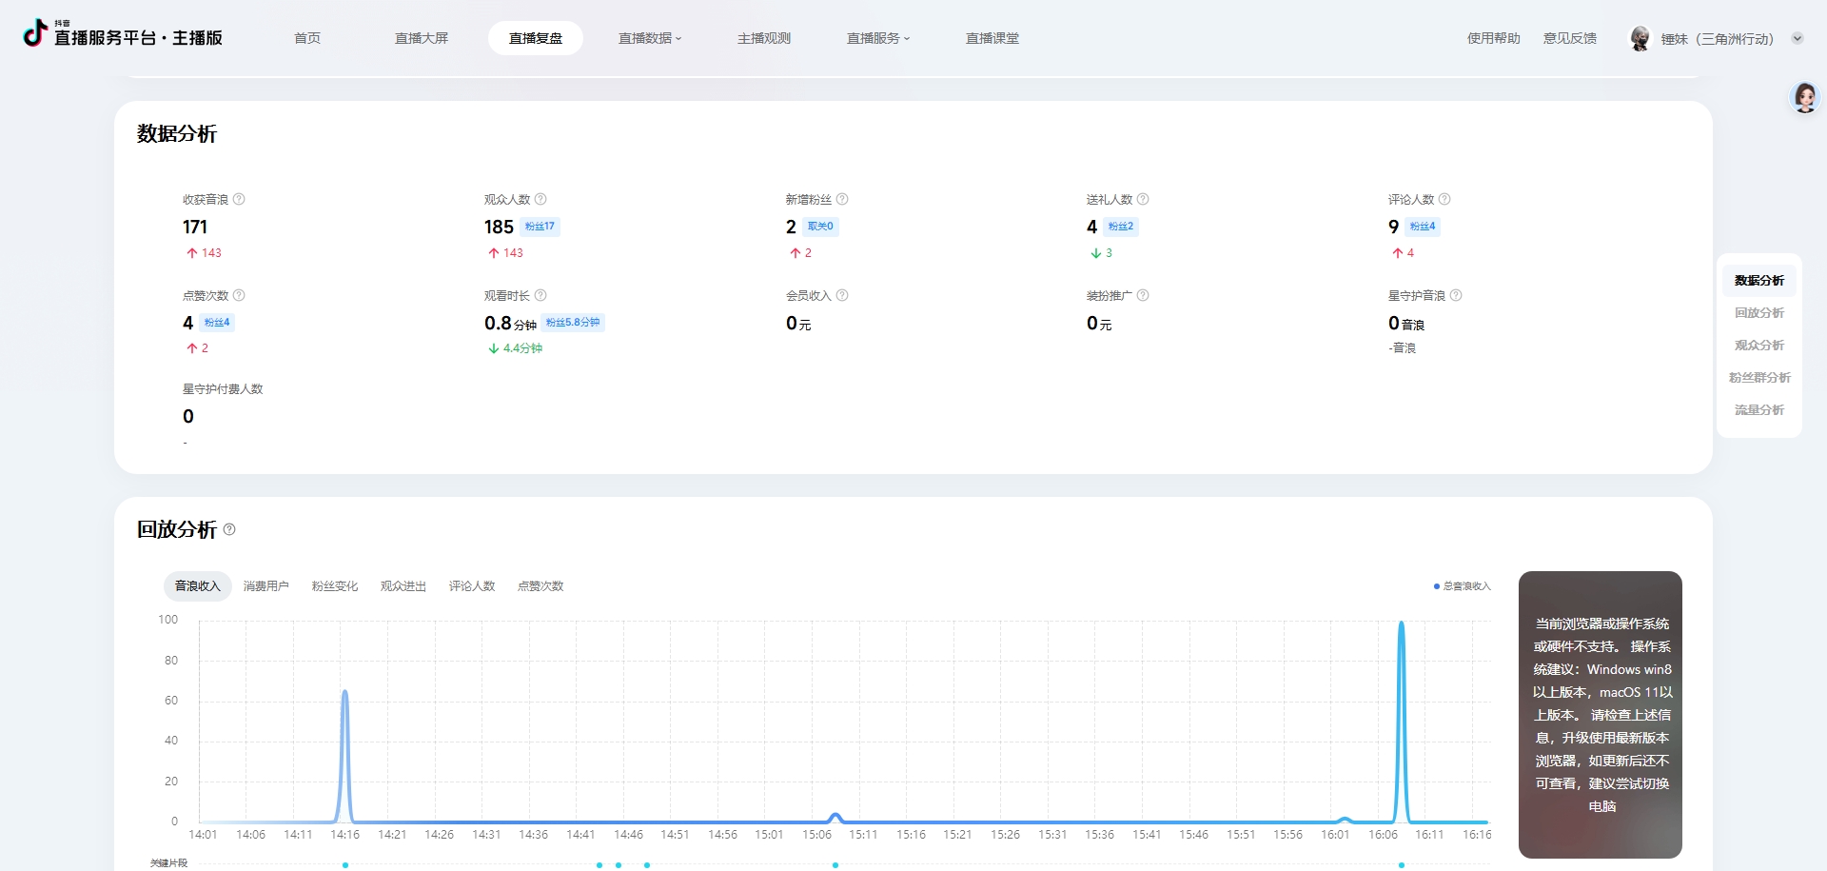The width and height of the screenshot is (1827, 871).
Task: Click help icon next to 回放分析 heading
Action: 229,529
